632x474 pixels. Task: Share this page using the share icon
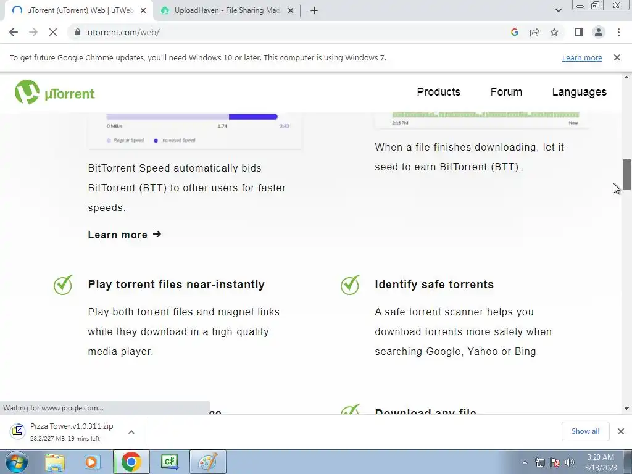click(x=534, y=32)
